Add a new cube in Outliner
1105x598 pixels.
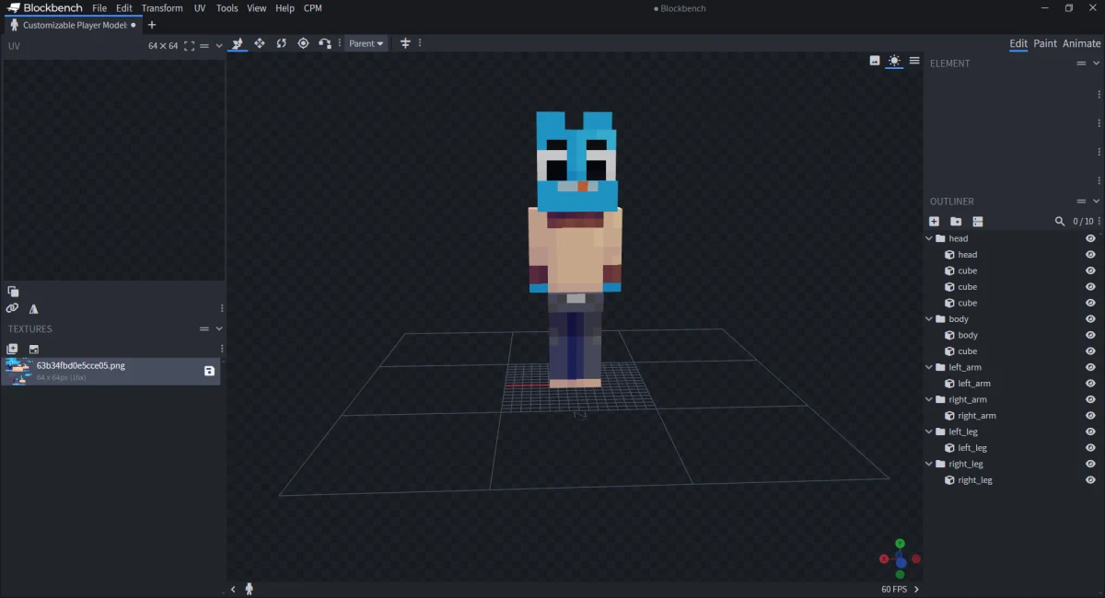point(934,222)
